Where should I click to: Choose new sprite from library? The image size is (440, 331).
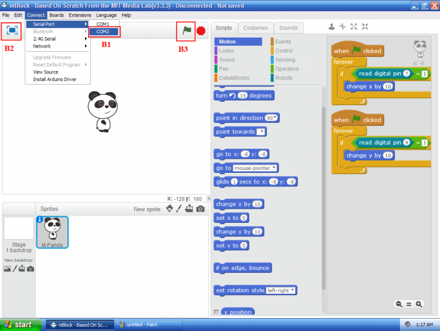point(170,208)
